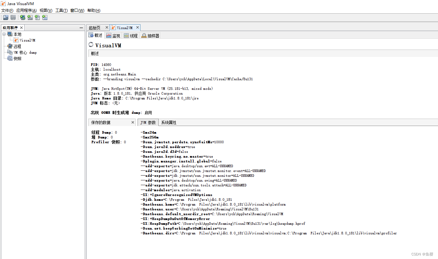Click the PID value 14560
Screen dimensions: 438x259
106,65
